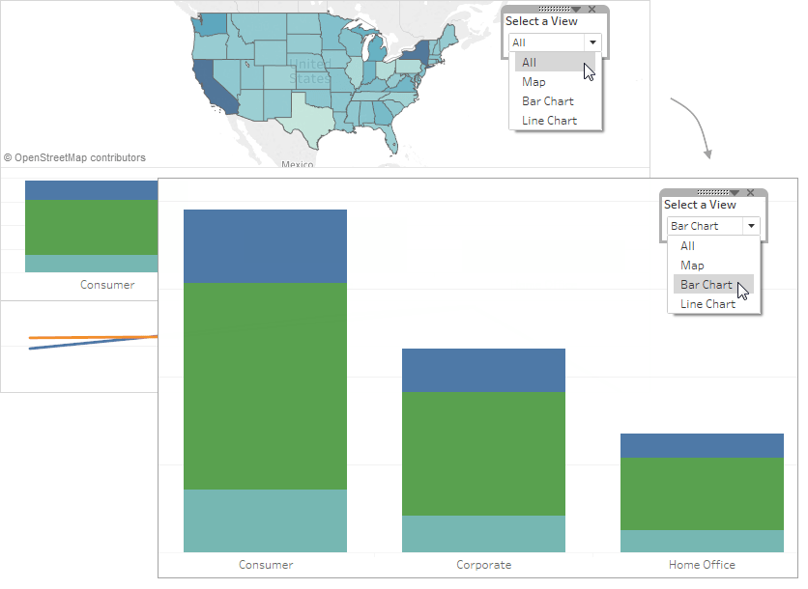Click the OpenStreetMap contributors link
808x589 pixels.
point(74,157)
